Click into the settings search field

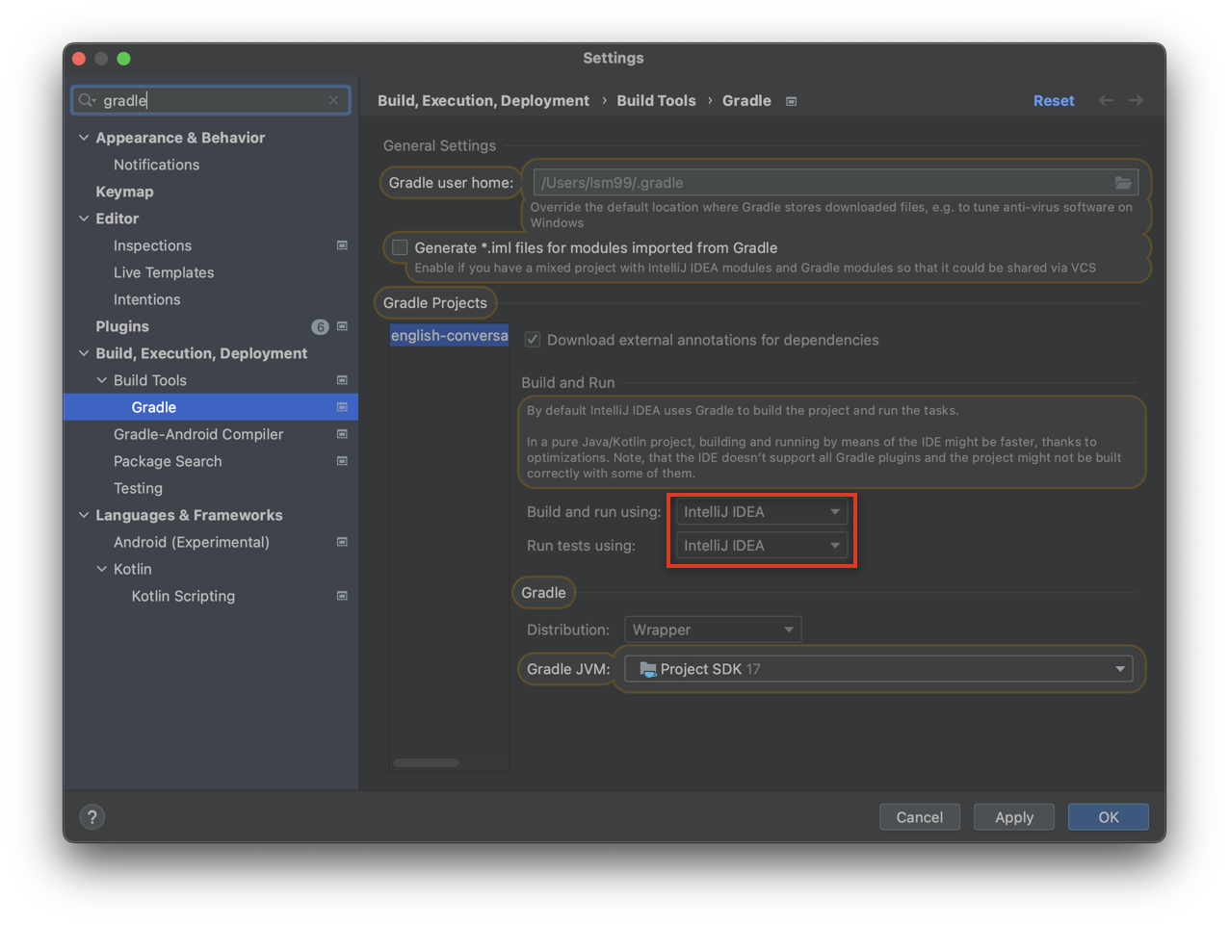coord(211,100)
